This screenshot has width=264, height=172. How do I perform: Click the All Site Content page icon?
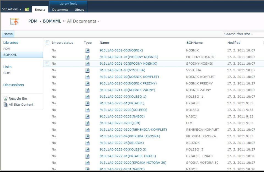coord(5,105)
